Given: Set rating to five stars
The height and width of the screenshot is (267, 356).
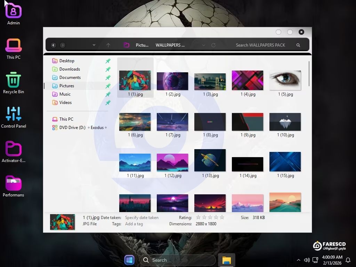Looking at the screenshot, I should 222,217.
